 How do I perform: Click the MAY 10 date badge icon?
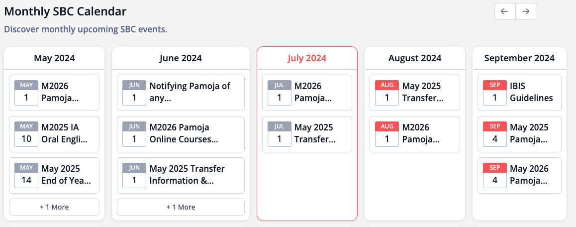26,134
